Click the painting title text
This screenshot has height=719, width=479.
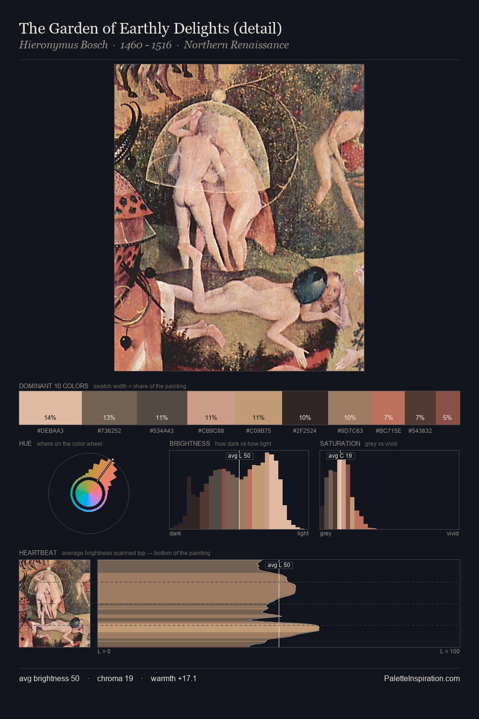click(150, 28)
